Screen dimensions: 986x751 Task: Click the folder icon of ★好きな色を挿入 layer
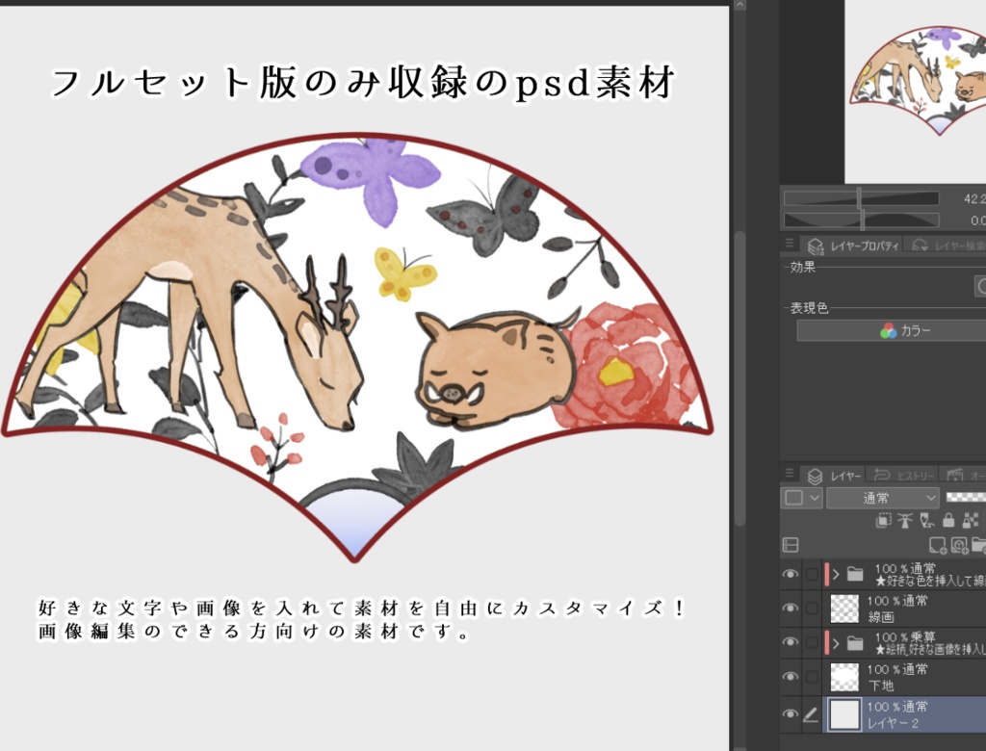[x=855, y=574]
